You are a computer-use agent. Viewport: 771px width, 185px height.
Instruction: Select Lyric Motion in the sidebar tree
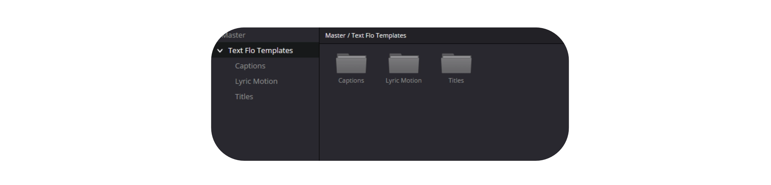256,81
